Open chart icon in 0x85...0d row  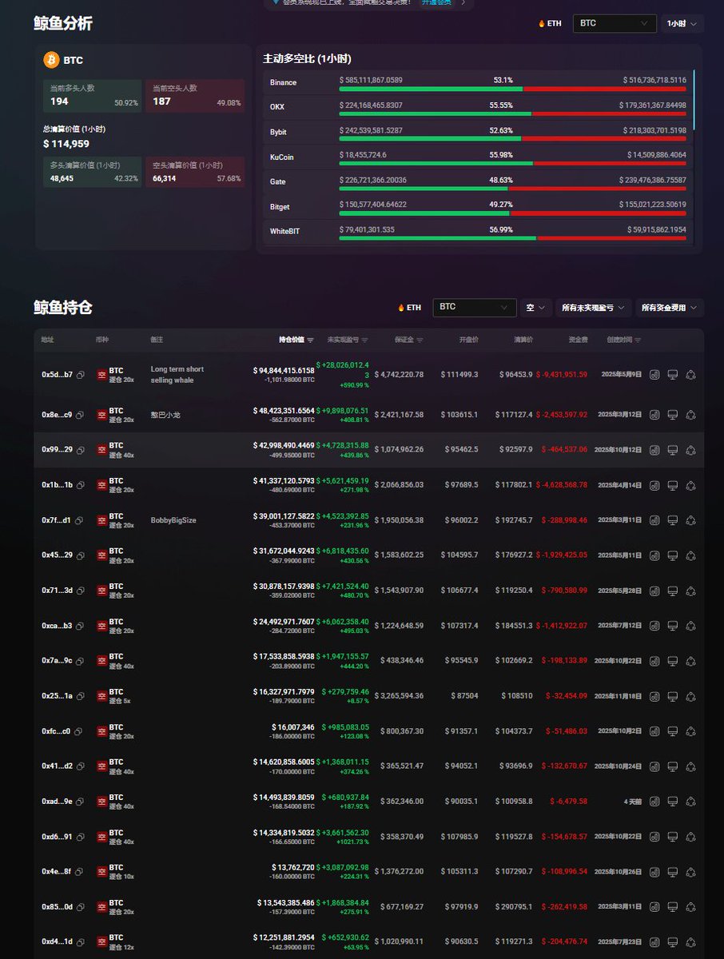(654, 907)
